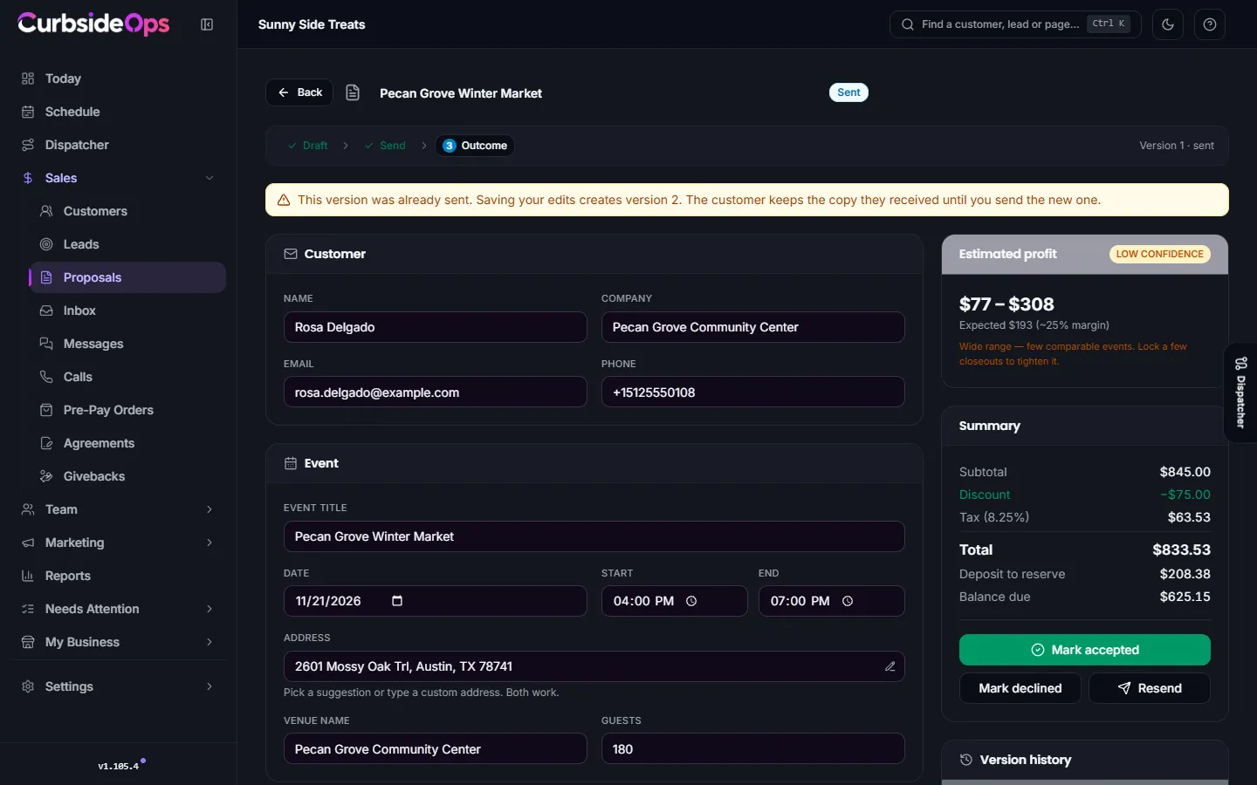Click the proposal document icon beside title
1257x785 pixels.
tap(353, 92)
